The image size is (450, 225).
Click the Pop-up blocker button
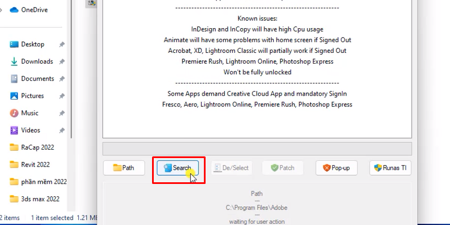tap(336, 168)
